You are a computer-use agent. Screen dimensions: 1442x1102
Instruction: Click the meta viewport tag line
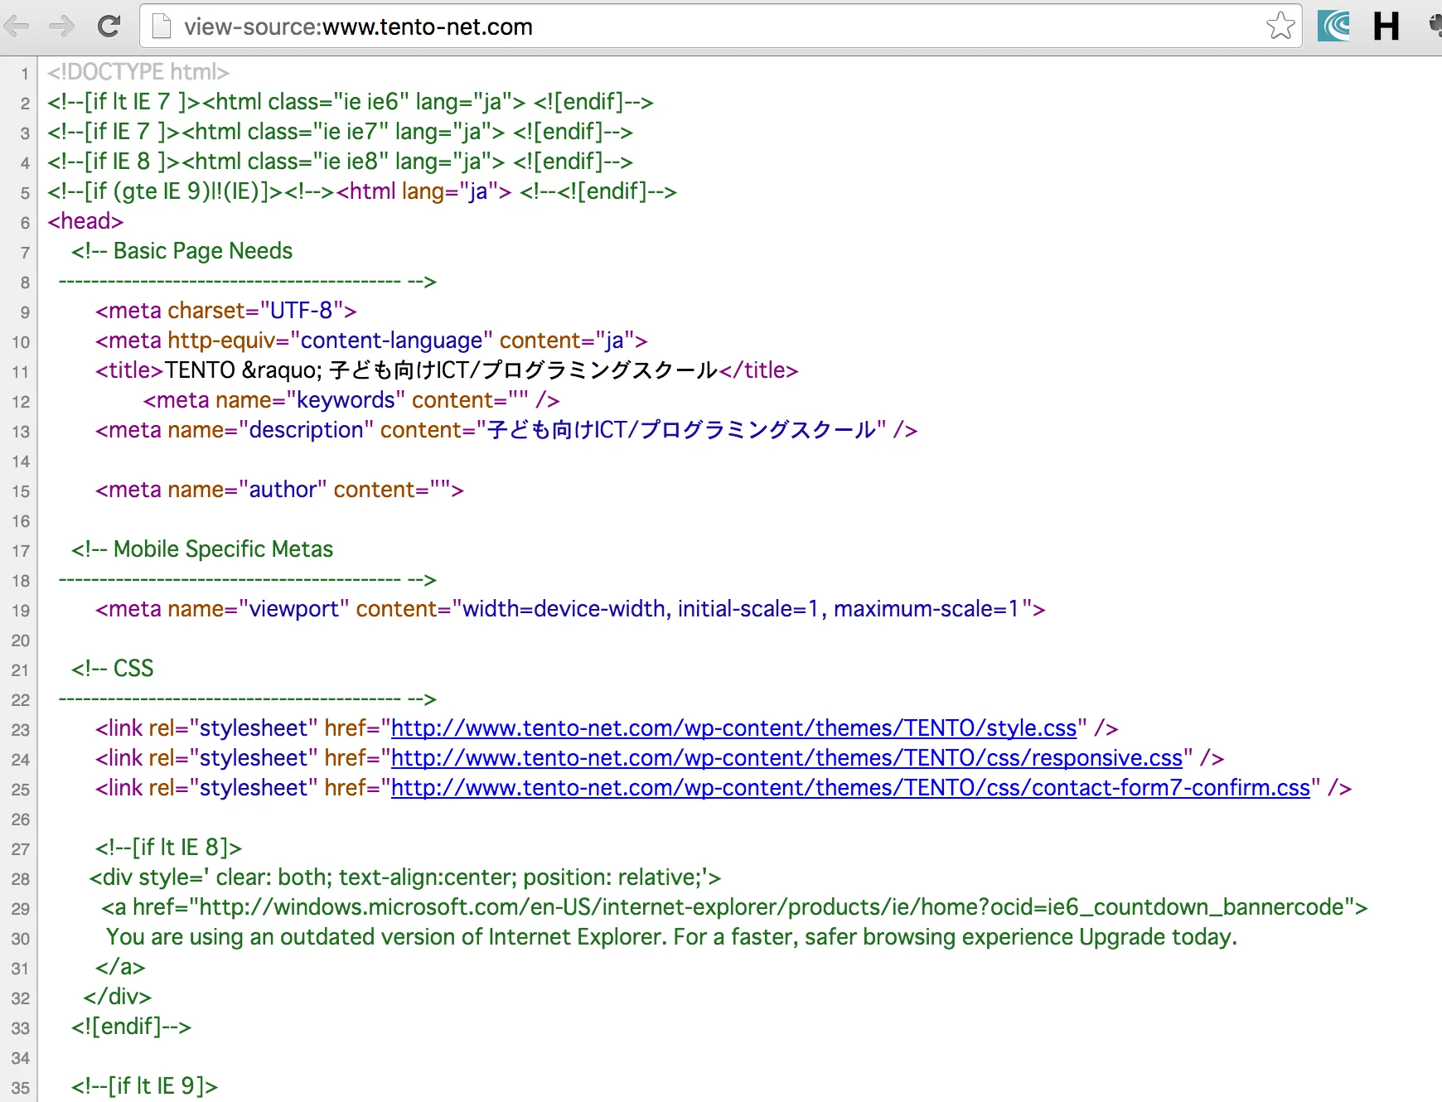coord(570,609)
